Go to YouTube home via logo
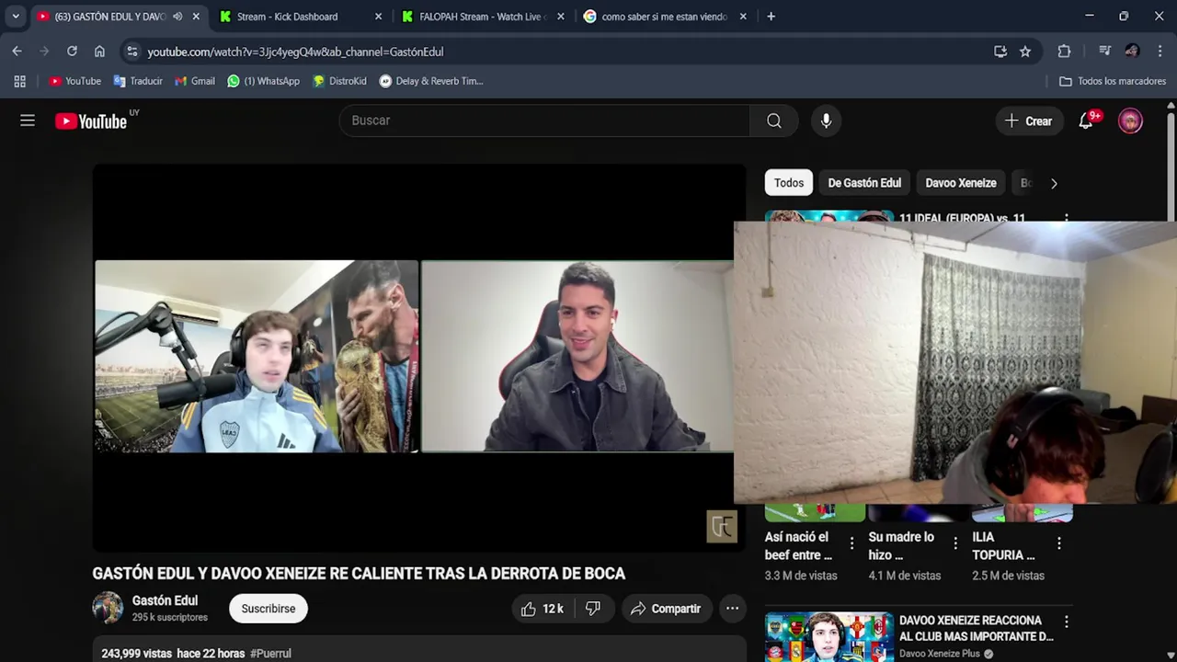This screenshot has height=662, width=1177. 91,121
